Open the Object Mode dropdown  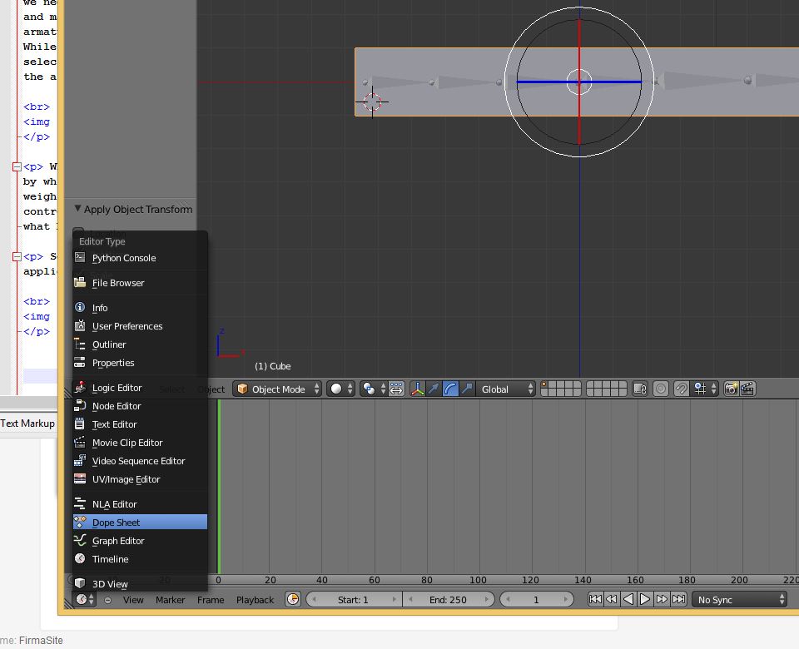point(278,389)
